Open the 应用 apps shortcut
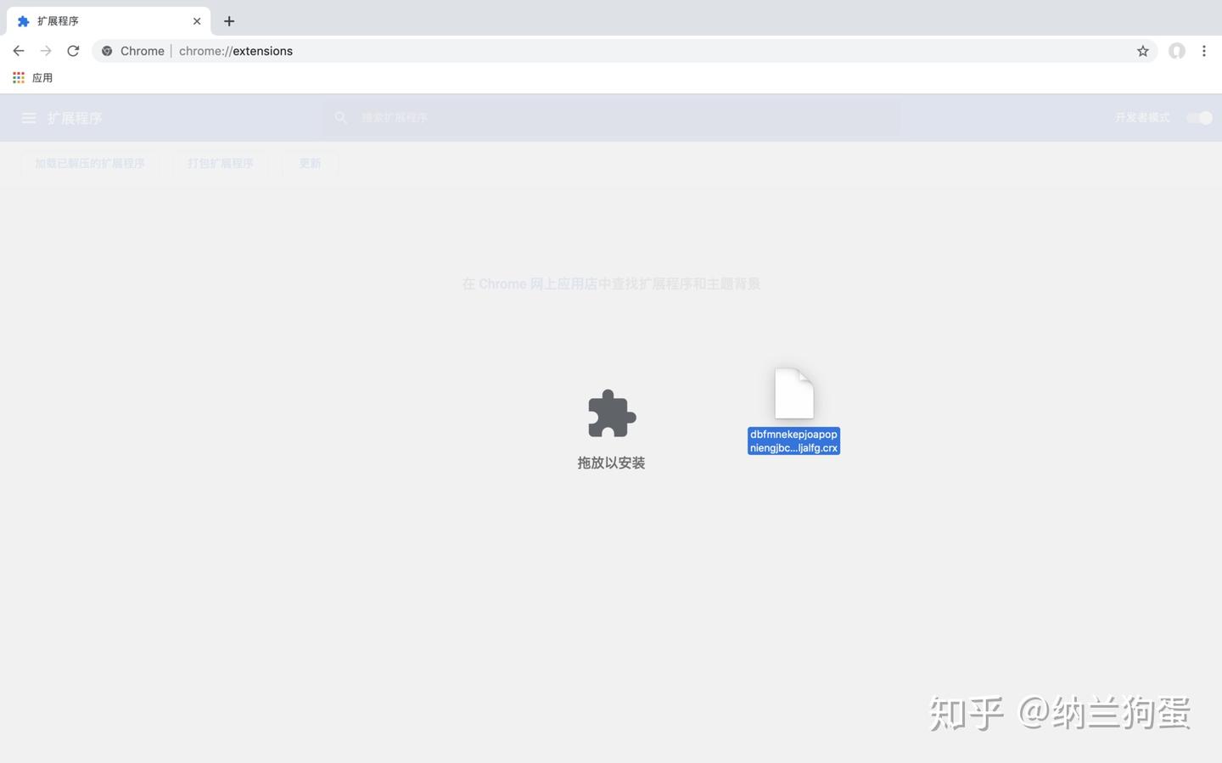1222x763 pixels. [34, 77]
